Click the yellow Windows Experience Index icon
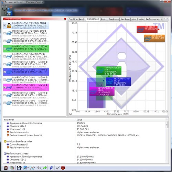Image resolution: width=172 pixels, height=172 pixels. point(5,141)
